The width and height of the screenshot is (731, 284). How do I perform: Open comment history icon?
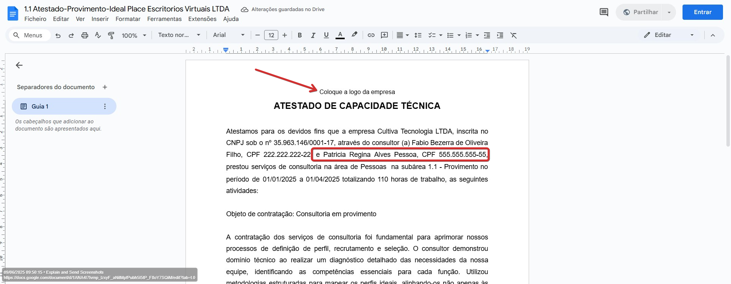pyautogui.click(x=604, y=12)
